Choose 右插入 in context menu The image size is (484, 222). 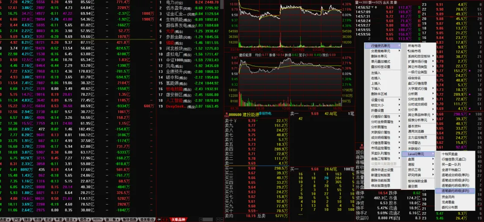(x=383, y=78)
